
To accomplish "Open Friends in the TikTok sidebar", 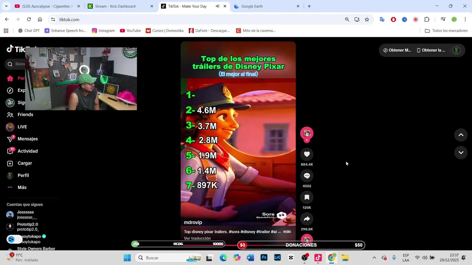I will pos(25,114).
